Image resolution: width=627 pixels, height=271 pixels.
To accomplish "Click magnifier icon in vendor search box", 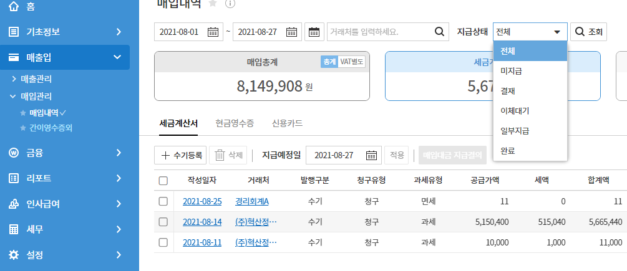I will click(439, 32).
